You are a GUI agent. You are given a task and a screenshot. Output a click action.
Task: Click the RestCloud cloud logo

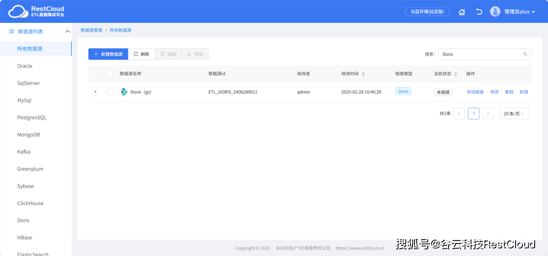coord(17,12)
